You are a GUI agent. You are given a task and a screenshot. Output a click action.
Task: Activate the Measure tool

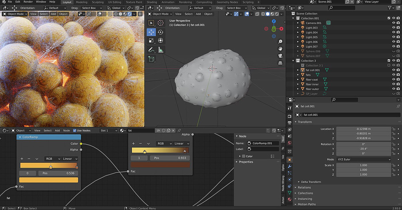pos(160,50)
